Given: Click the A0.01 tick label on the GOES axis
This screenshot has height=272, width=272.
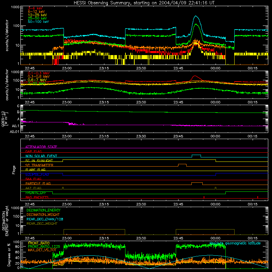Looking at the screenshot, I should (14, 132).
